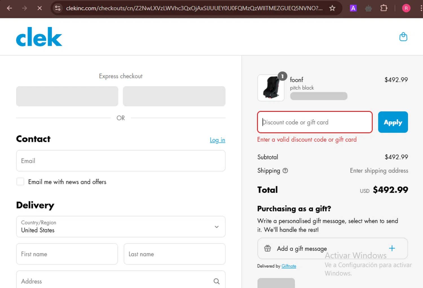The image size is (423, 288).
Task: Focus the Discount code or gift card field
Action: 315,122
